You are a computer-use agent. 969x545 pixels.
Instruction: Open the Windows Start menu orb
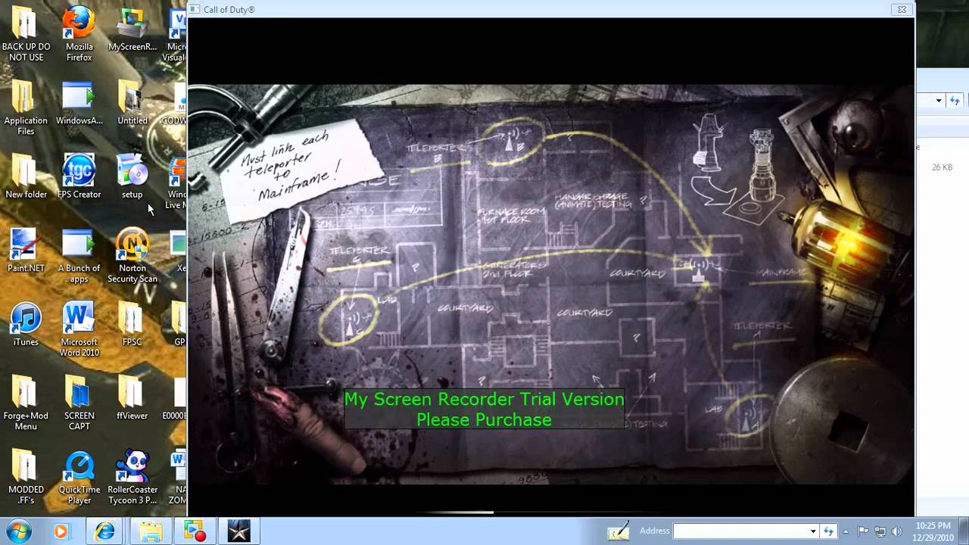[17, 531]
